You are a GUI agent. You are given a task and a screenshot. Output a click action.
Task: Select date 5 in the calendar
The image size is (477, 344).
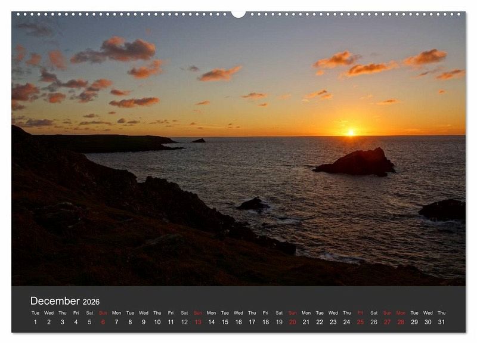89,322
